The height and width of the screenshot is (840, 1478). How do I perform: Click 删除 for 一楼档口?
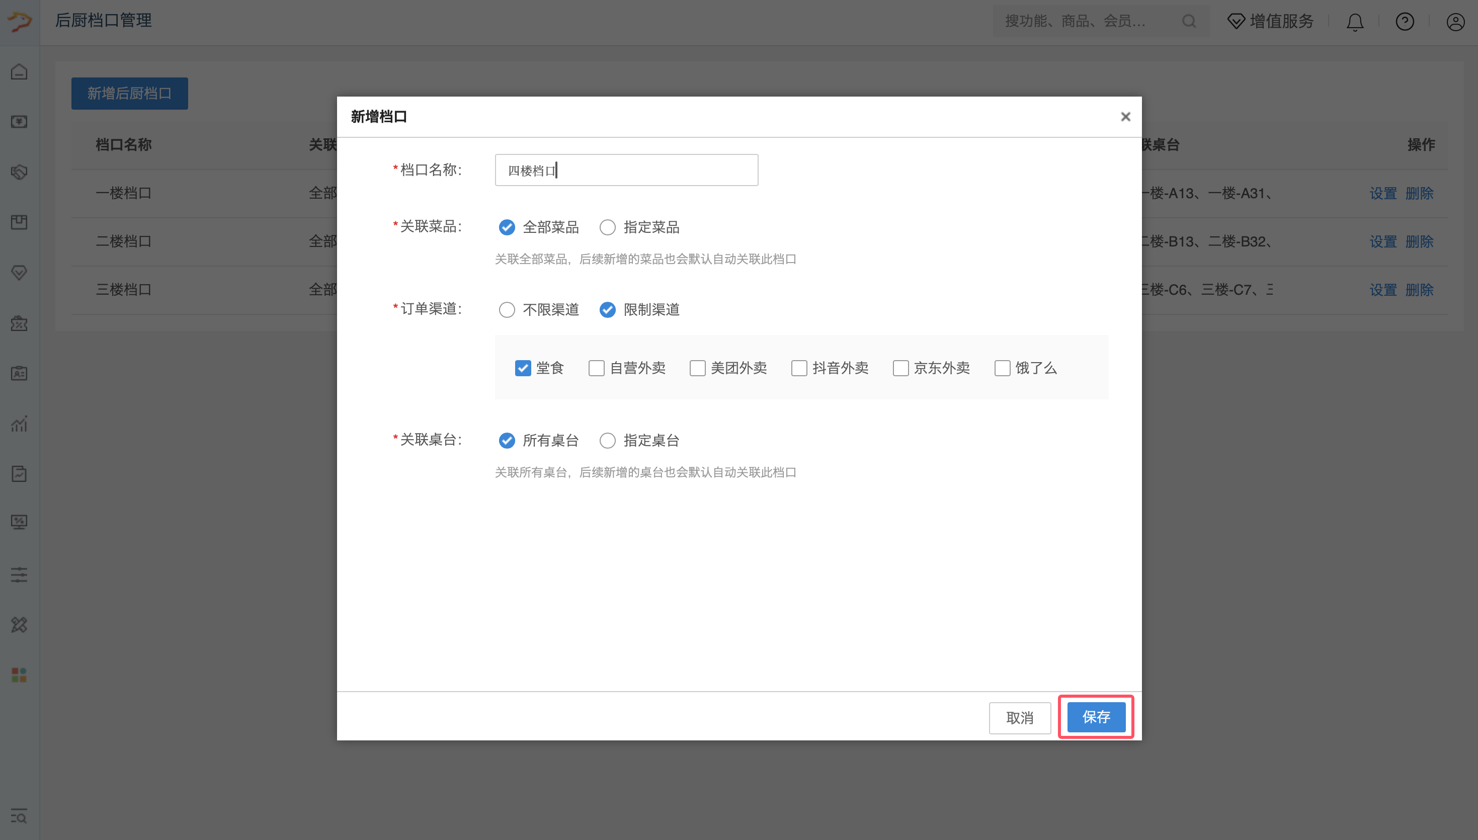click(x=1419, y=193)
